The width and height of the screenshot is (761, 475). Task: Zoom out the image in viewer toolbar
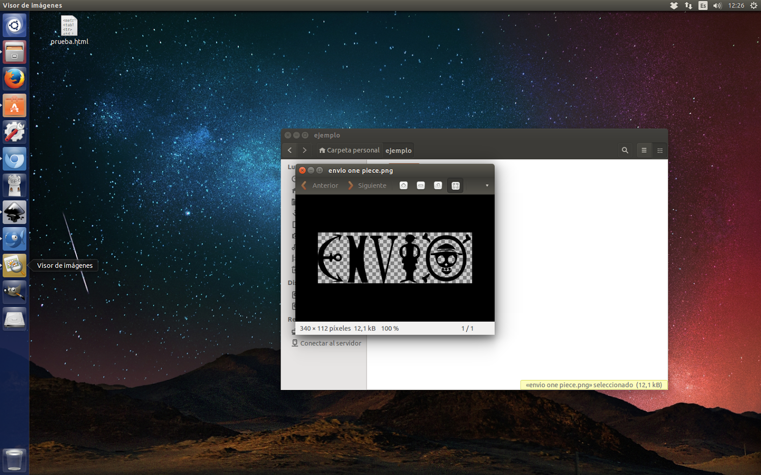[x=420, y=186]
